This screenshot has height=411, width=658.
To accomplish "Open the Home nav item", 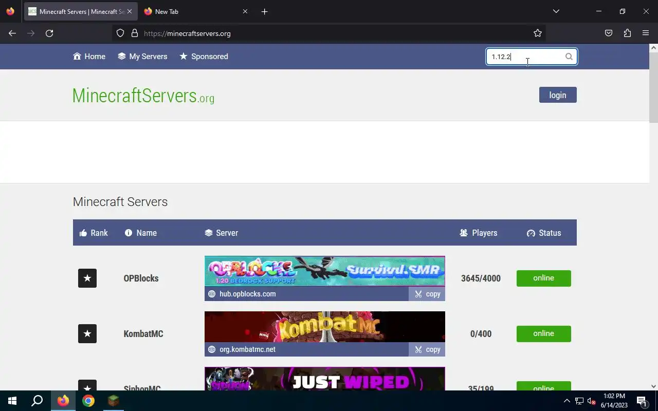I will click(89, 57).
